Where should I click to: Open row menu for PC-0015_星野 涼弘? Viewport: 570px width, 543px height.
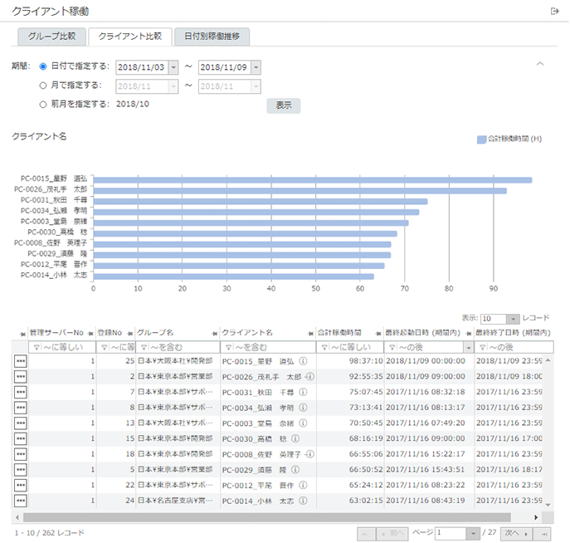click(21, 361)
